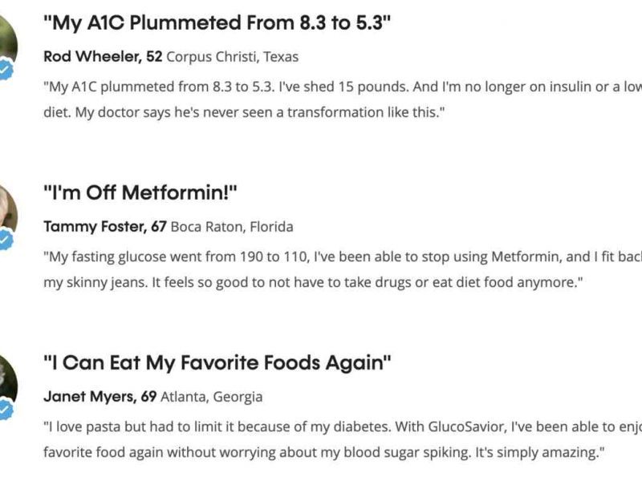Click the verified badge beside Tammy Foster
Image resolution: width=642 pixels, height=481 pixels.
[x=6, y=239]
